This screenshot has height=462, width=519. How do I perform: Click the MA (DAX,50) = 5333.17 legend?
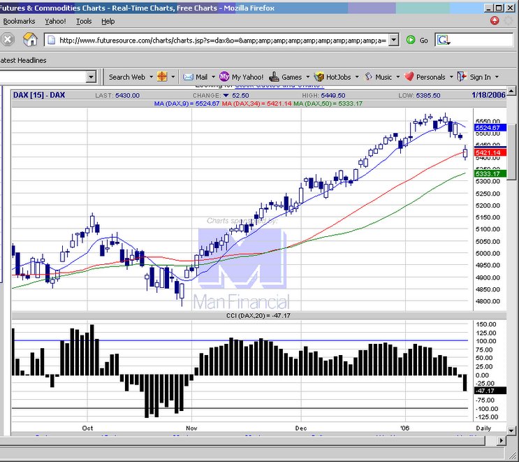328,103
